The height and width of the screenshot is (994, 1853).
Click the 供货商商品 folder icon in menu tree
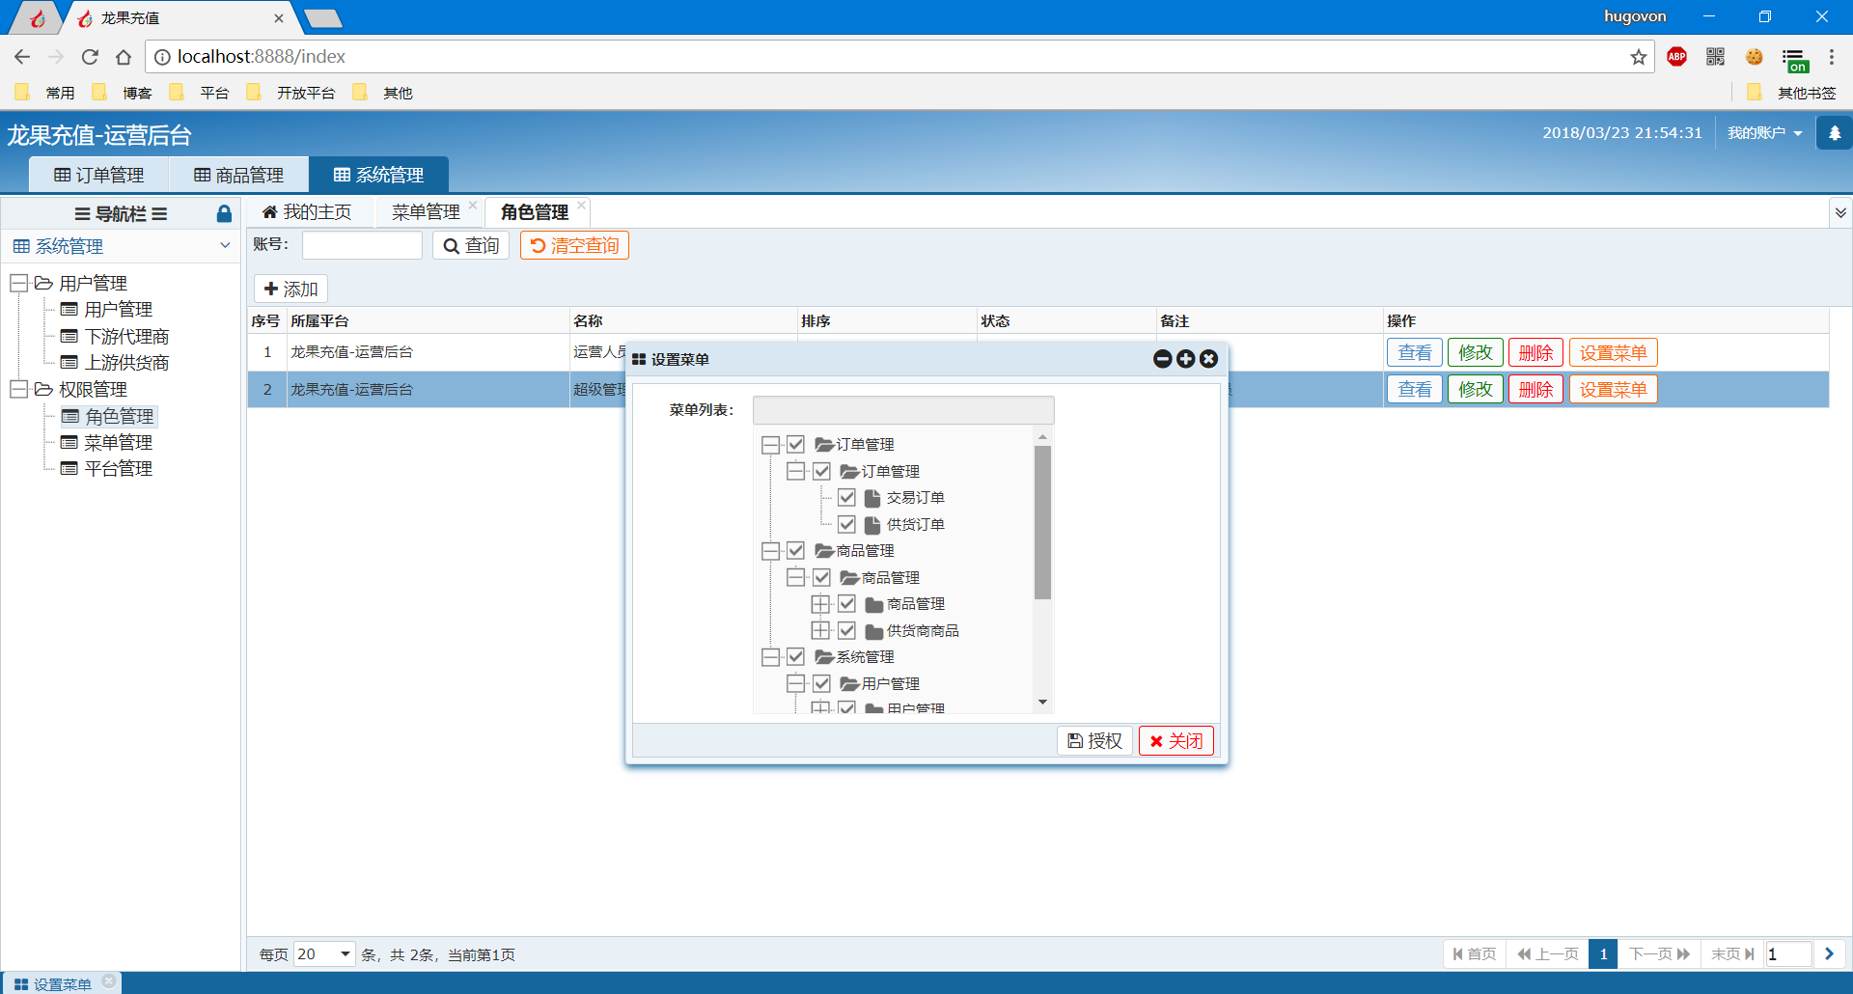coord(874,631)
